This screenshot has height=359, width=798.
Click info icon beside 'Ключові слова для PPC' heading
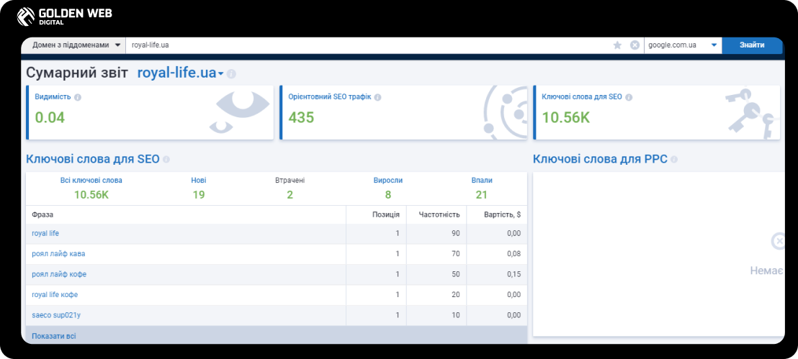[x=674, y=160]
